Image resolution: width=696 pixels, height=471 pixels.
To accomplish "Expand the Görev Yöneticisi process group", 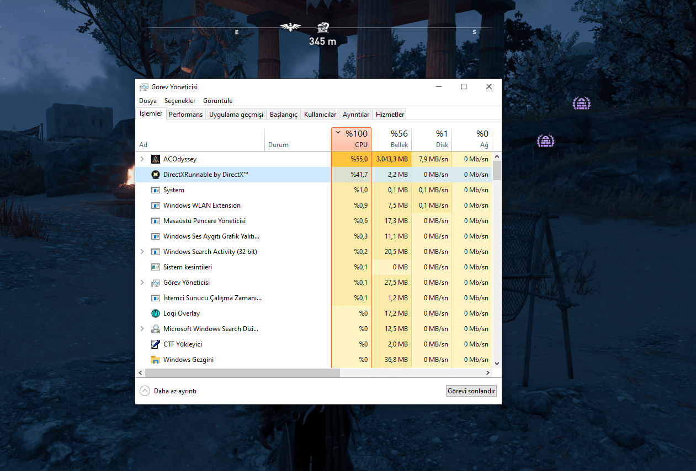I will tap(142, 283).
